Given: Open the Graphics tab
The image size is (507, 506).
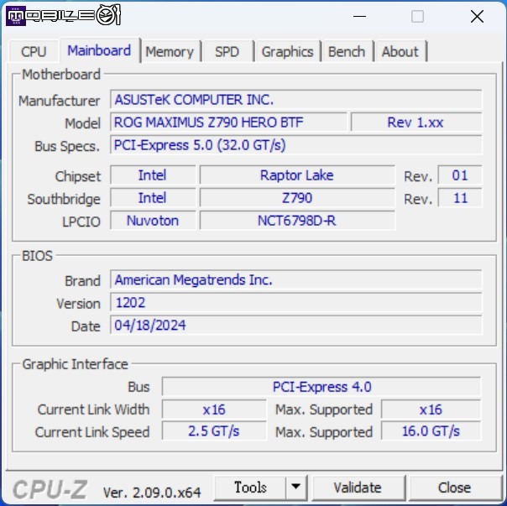Looking at the screenshot, I should click(x=287, y=51).
